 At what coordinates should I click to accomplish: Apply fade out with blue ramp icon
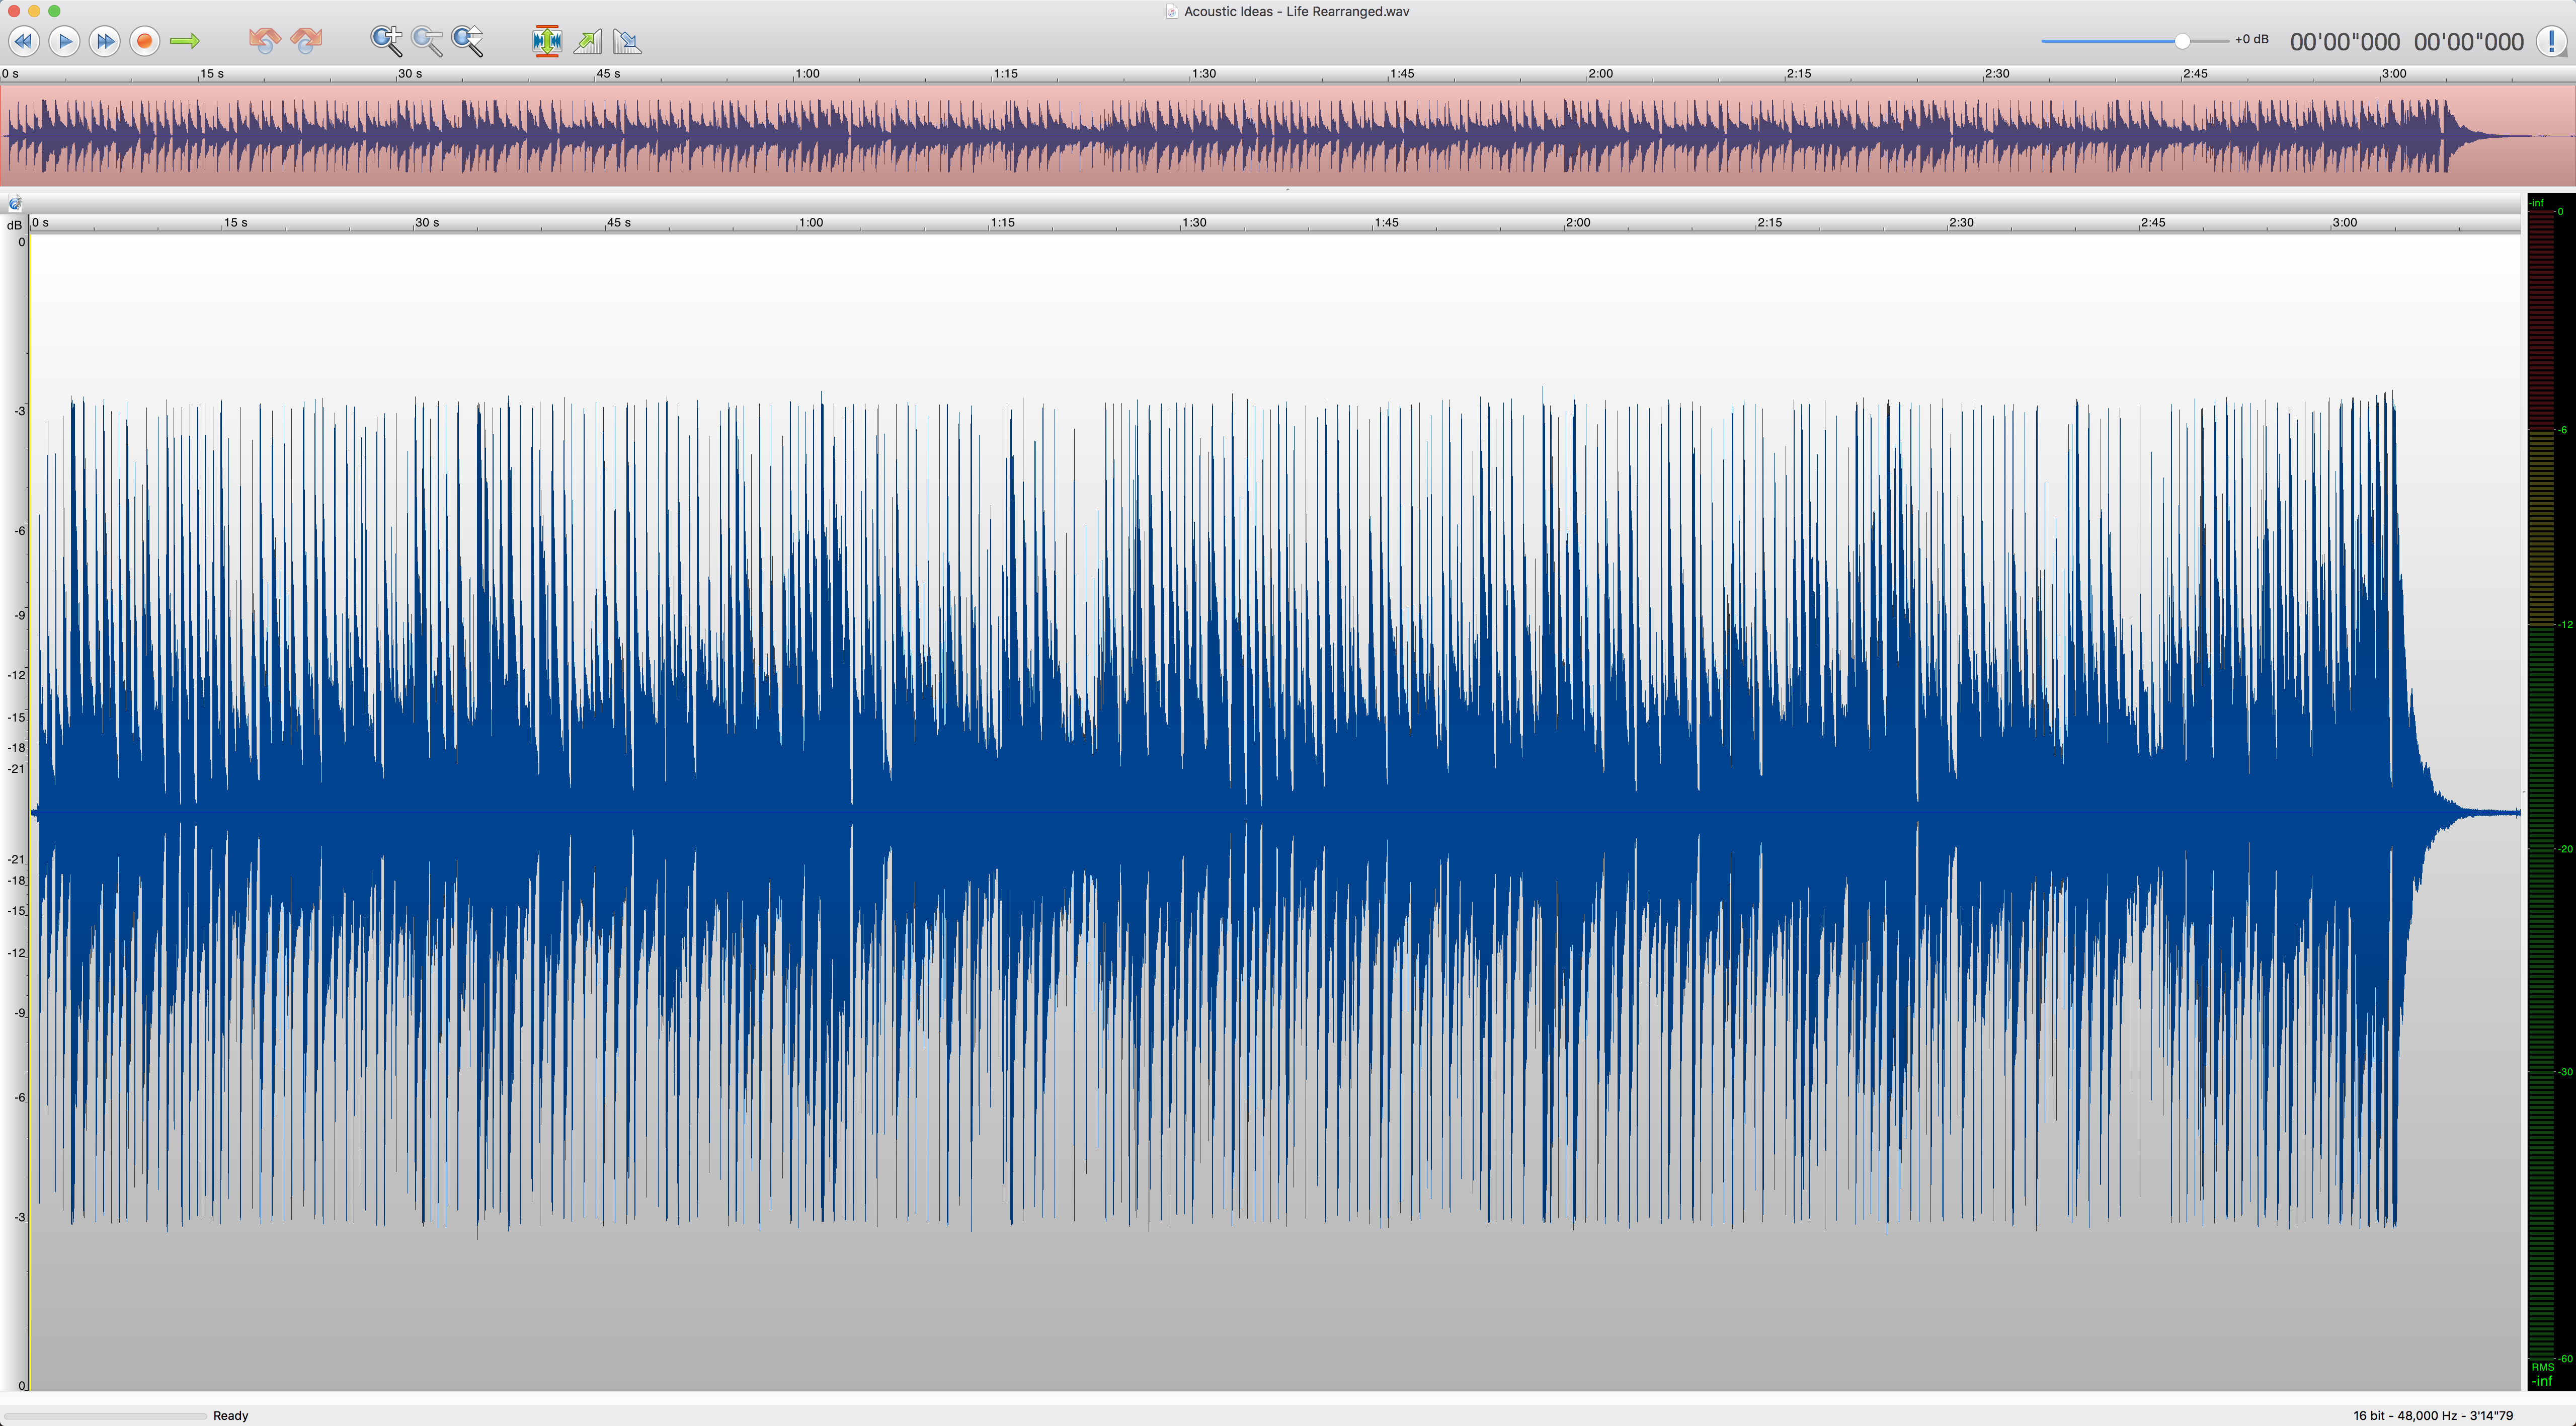pos(627,41)
